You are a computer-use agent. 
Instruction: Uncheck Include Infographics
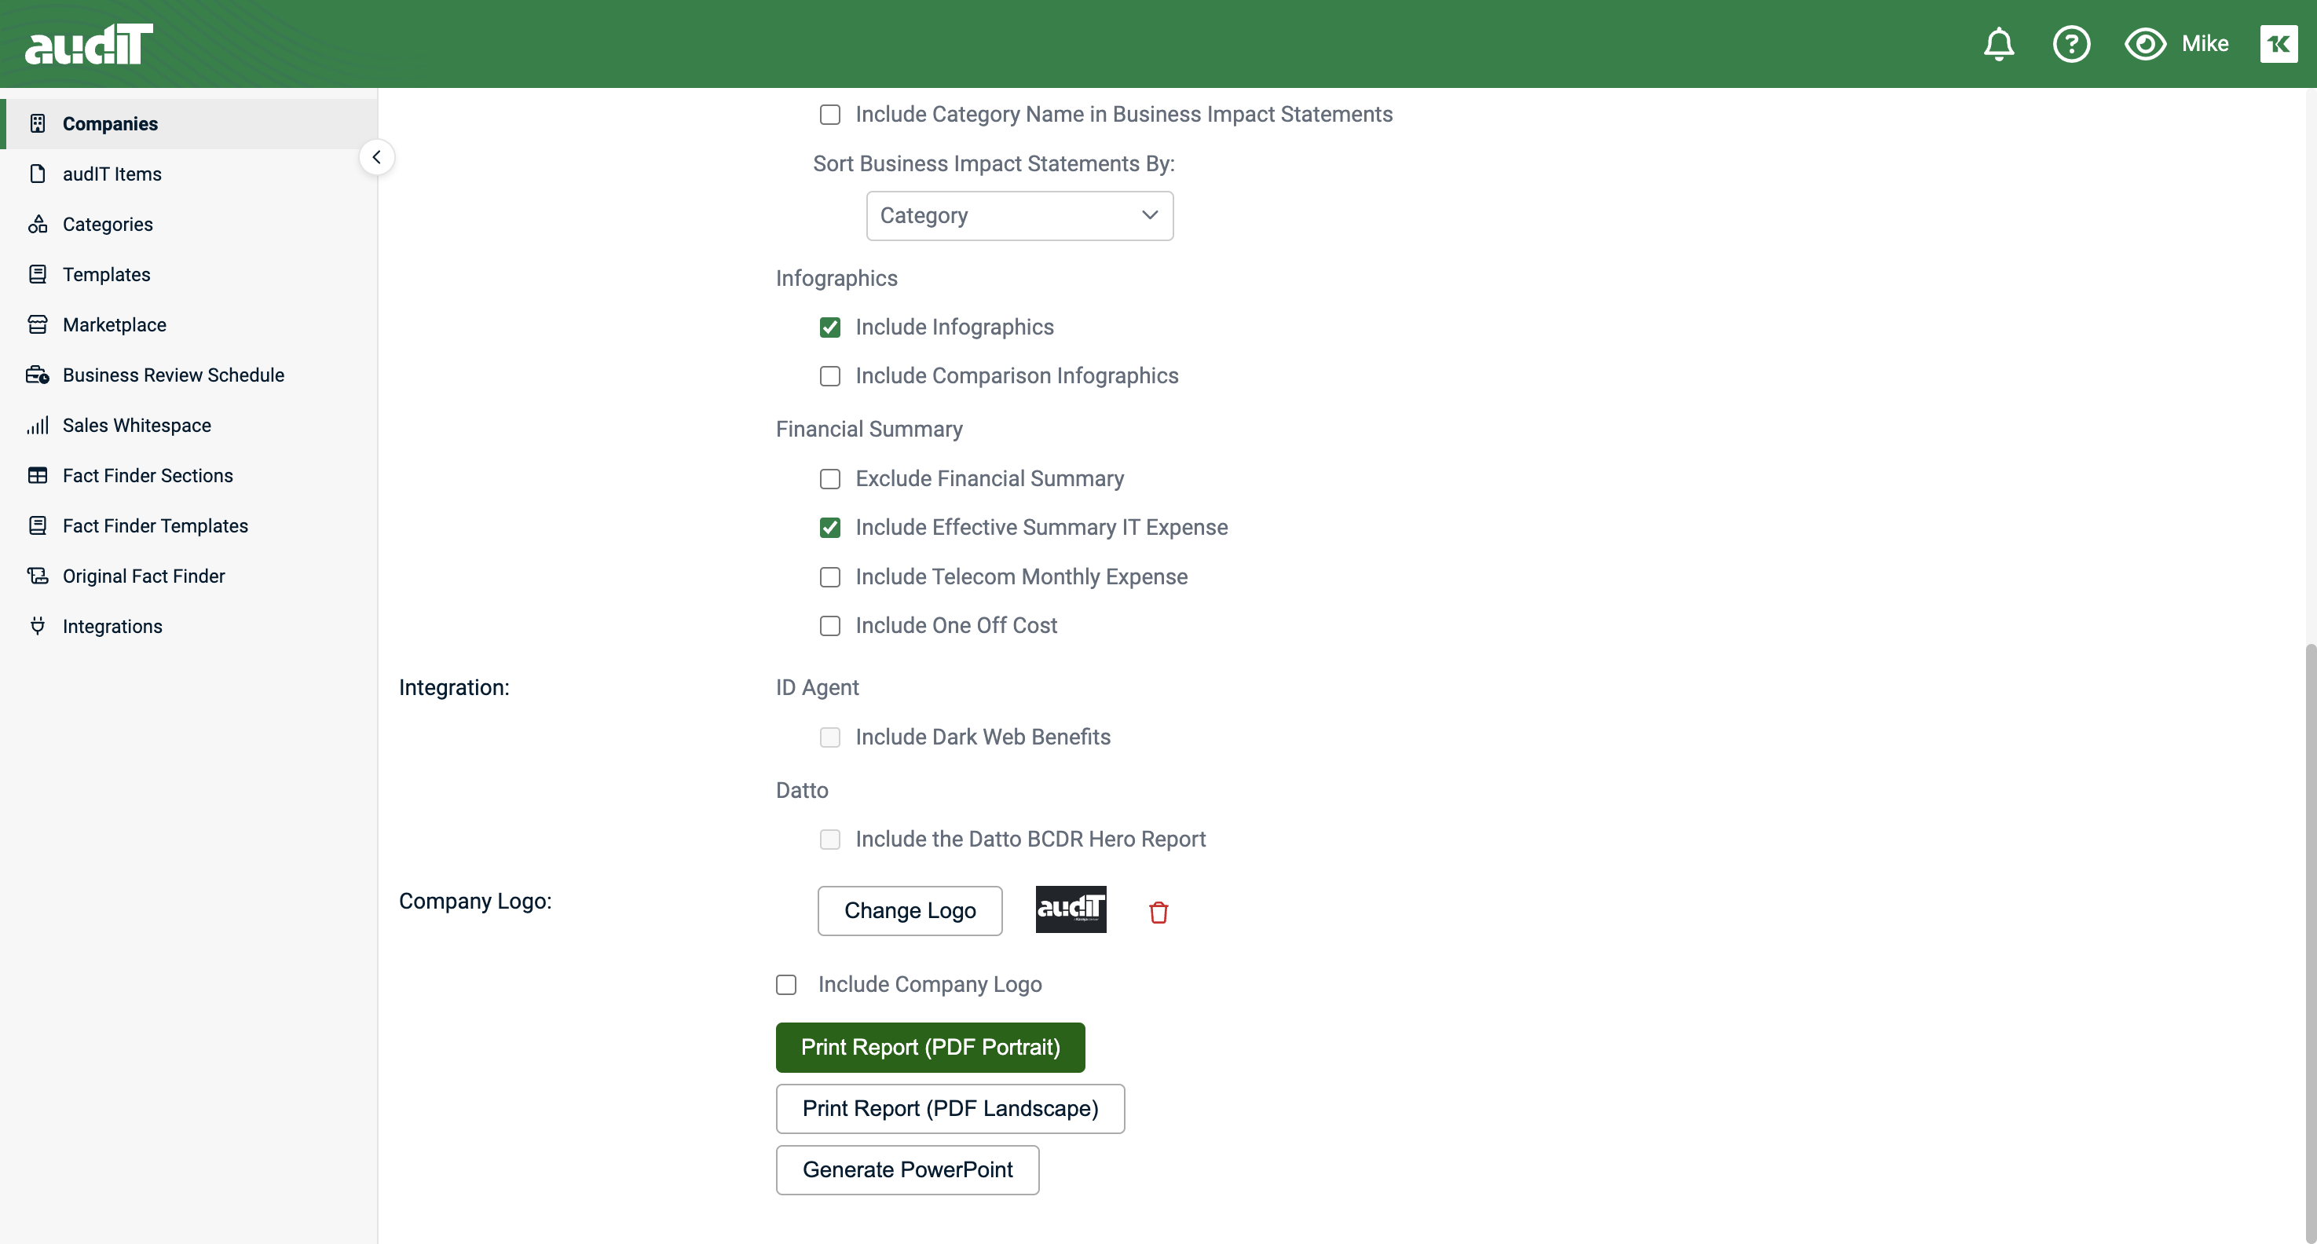[830, 327]
